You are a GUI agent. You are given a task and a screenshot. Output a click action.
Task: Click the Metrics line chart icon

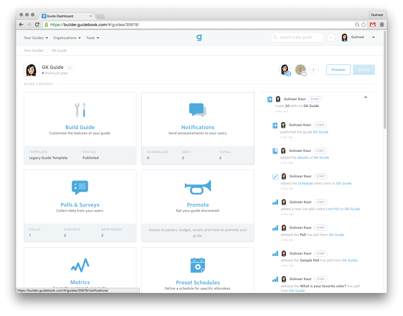[x=80, y=265]
